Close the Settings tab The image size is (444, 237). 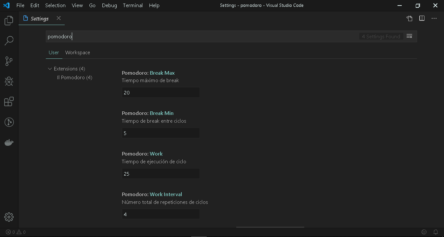[x=59, y=18]
